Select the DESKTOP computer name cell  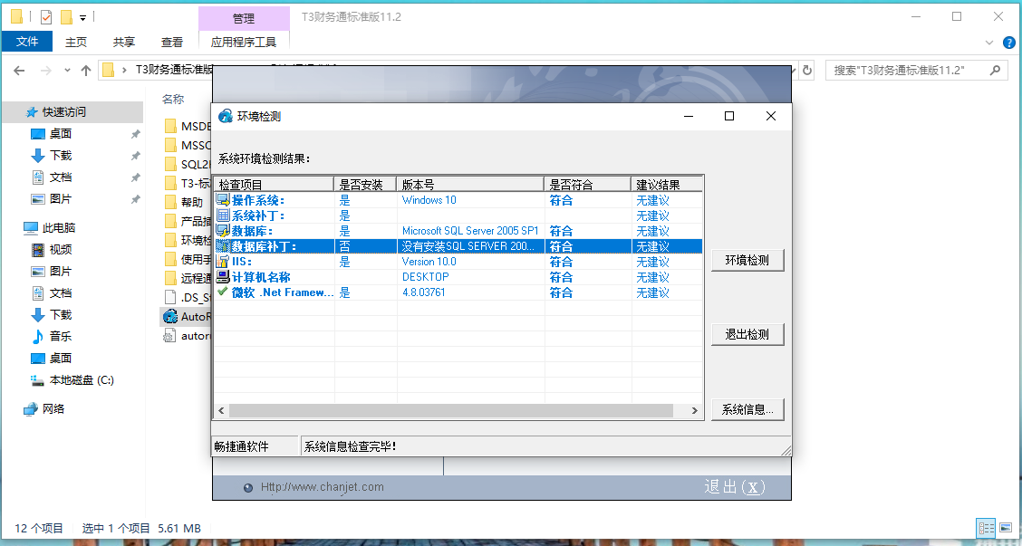pyautogui.click(x=426, y=277)
